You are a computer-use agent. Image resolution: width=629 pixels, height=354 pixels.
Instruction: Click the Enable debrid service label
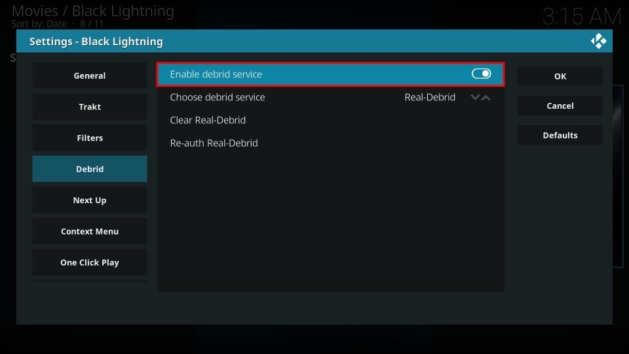216,74
